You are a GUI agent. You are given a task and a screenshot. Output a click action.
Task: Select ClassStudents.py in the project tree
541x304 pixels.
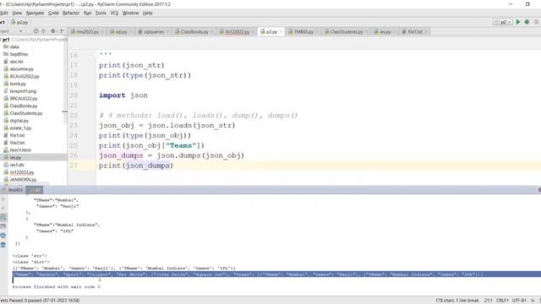coord(26,113)
